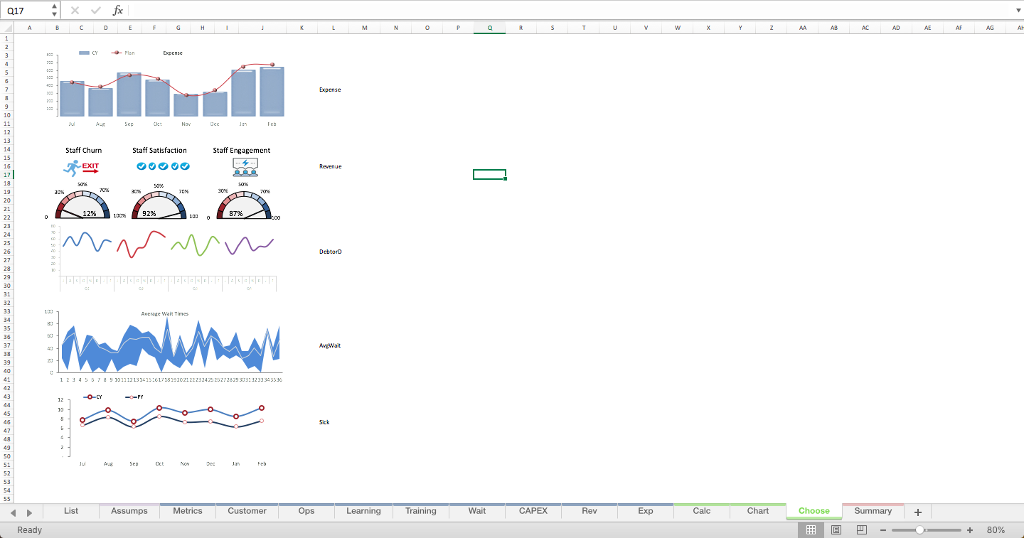Open the Ops sheet tab
The width and height of the screenshot is (1024, 538).
(x=306, y=511)
